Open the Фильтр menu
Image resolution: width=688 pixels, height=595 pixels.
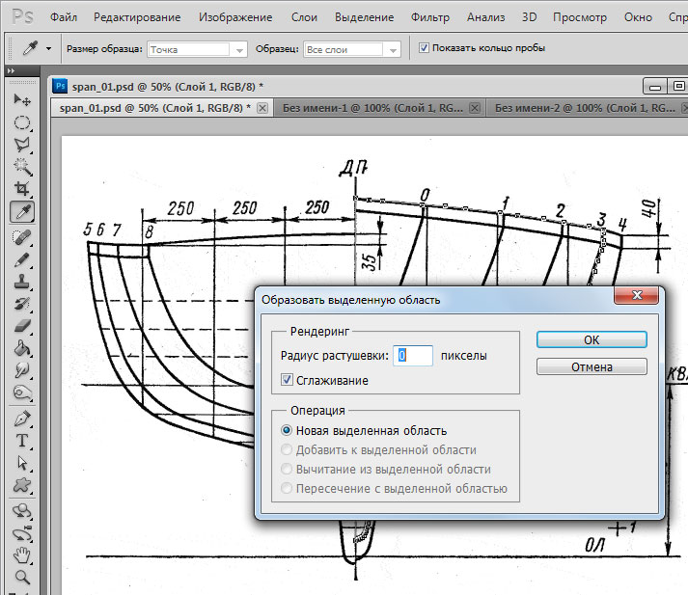429,17
